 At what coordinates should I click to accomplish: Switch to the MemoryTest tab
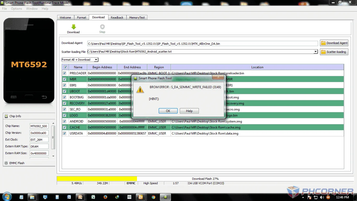pos(137,18)
